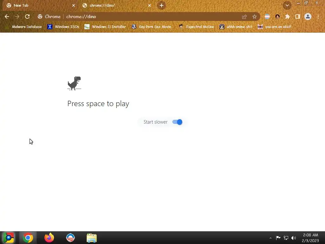The width and height of the screenshot is (325, 244).
Task: Open the taskbar clock and date
Action: [310, 238]
